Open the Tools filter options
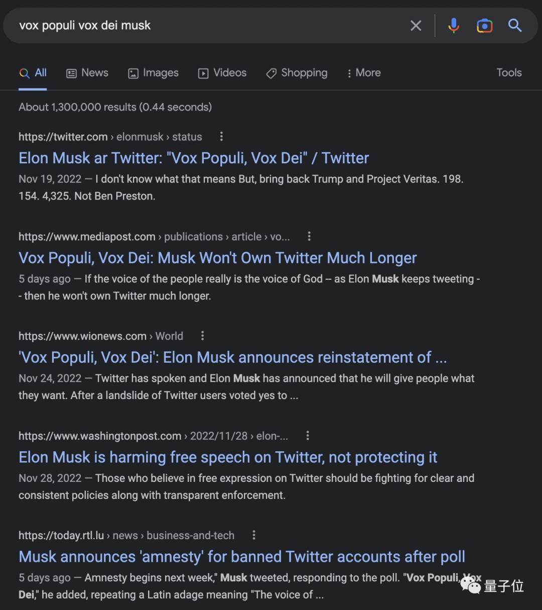 [x=509, y=73]
